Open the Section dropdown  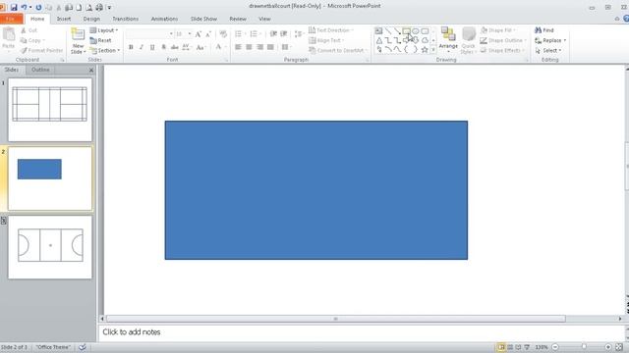[105, 50]
